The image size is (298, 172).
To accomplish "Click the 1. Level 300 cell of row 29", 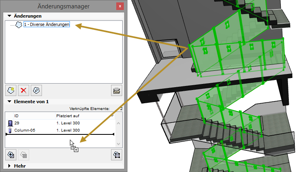I will 68,123.
